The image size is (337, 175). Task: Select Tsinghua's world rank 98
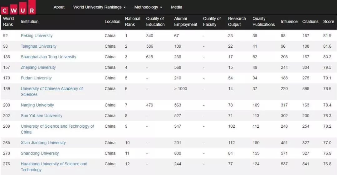pyautogui.click(x=5, y=46)
